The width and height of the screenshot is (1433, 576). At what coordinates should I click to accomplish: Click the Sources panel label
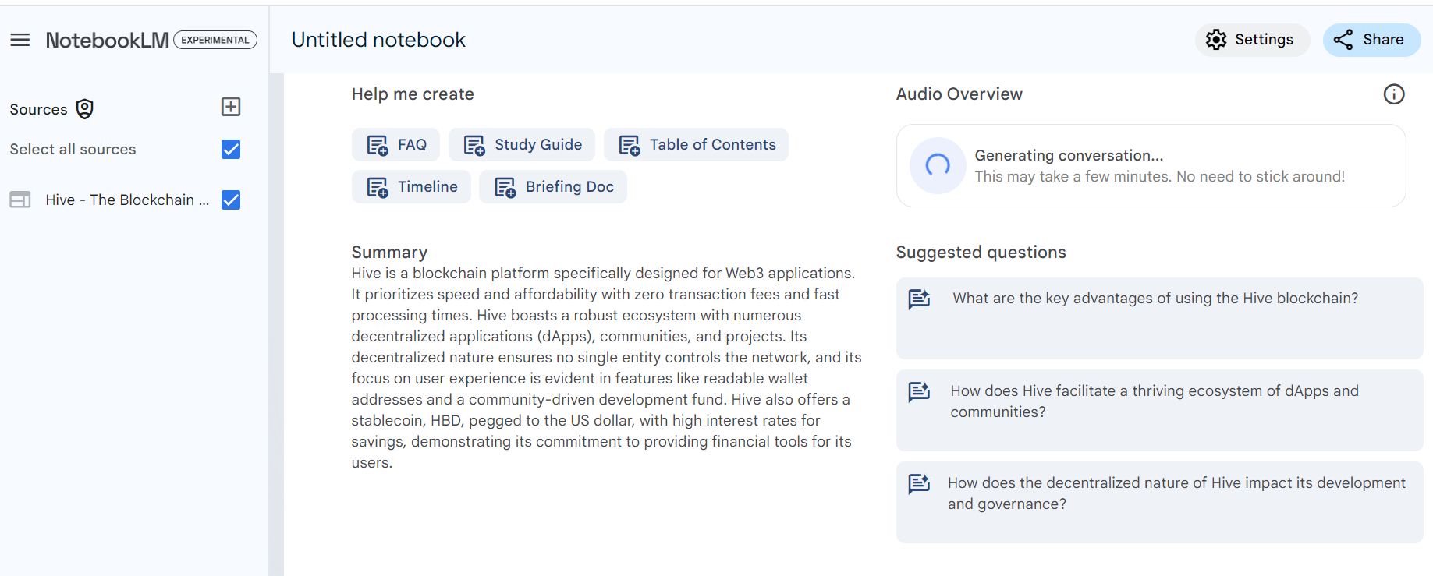pyautogui.click(x=38, y=110)
